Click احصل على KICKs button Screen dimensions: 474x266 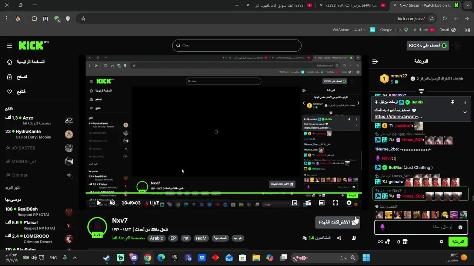tap(428, 45)
